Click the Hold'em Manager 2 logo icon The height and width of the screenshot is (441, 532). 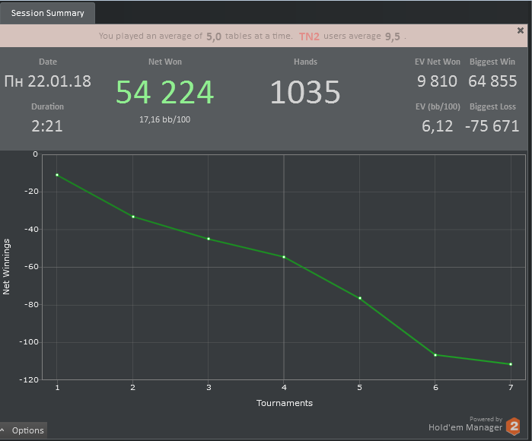pyautogui.click(x=513, y=426)
